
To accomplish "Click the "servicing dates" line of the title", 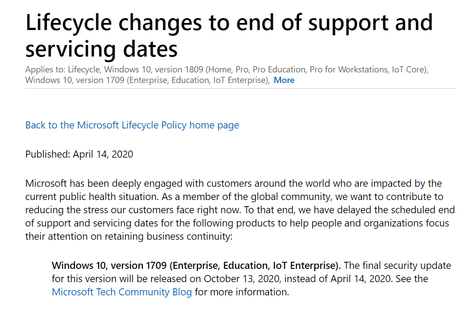I will (101, 49).
